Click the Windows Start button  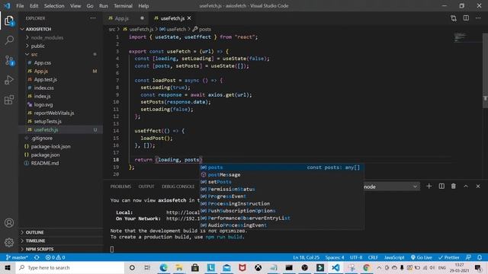(8, 267)
